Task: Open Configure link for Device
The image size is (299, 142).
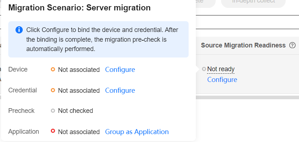Action: (x=120, y=70)
